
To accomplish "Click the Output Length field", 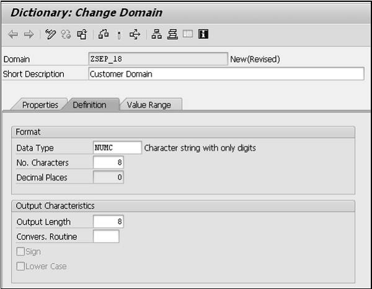I will point(108,222).
